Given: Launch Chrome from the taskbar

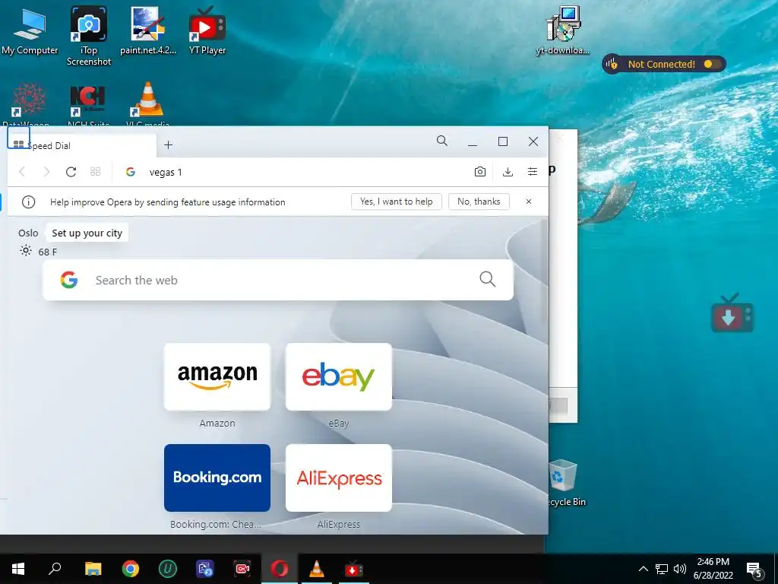Looking at the screenshot, I should (x=131, y=569).
